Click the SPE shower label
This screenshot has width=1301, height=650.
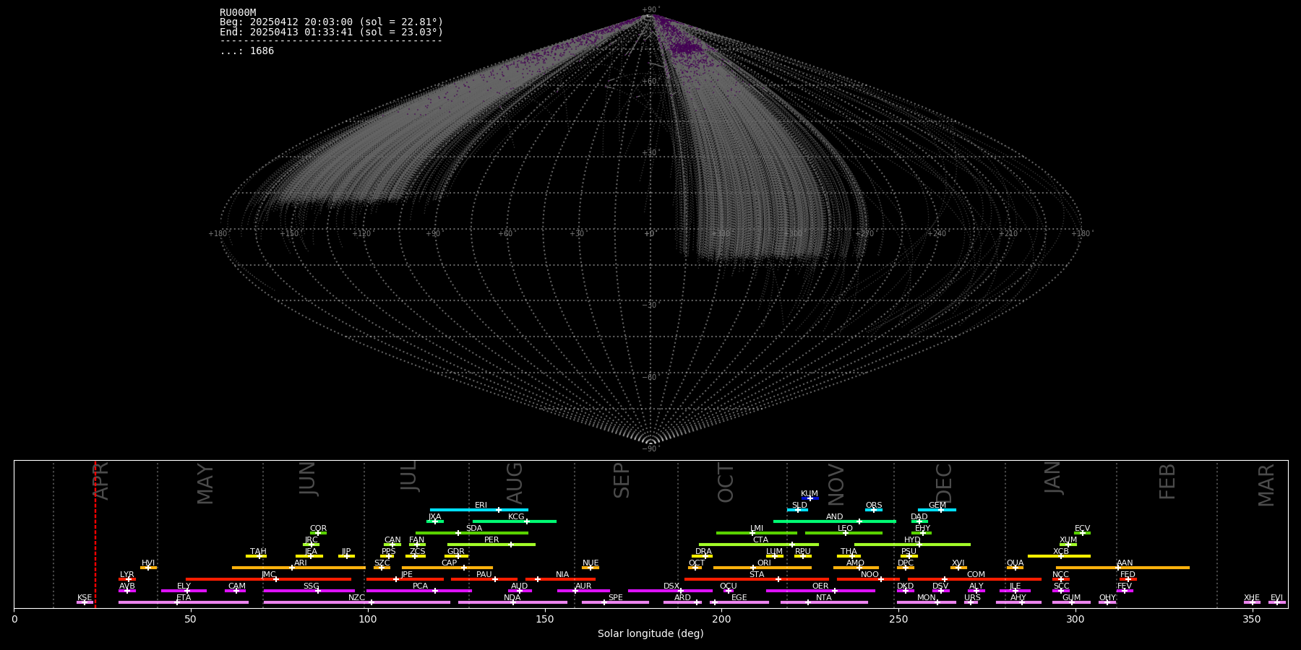[x=616, y=597]
